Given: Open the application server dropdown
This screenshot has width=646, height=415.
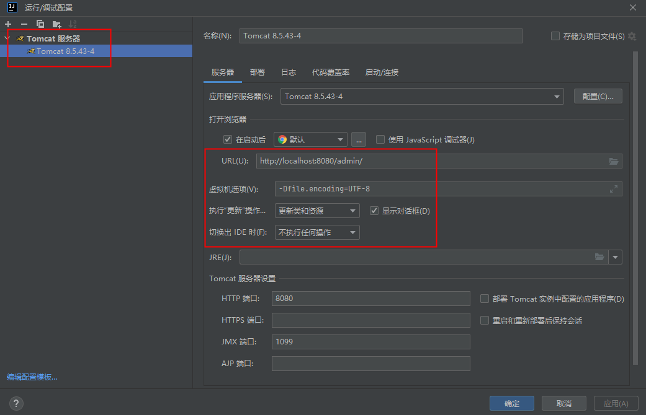Looking at the screenshot, I should [x=422, y=97].
